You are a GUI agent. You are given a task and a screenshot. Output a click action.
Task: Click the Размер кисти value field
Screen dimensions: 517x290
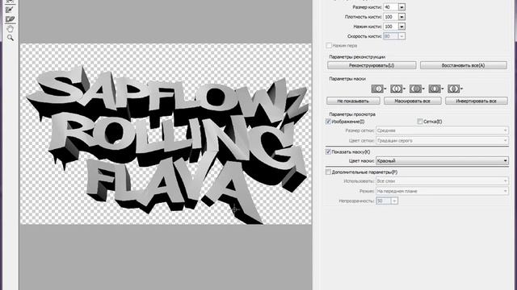[391, 7]
